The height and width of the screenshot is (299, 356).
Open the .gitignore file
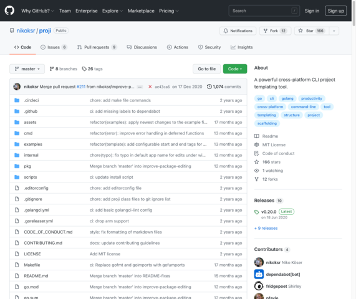(33, 199)
